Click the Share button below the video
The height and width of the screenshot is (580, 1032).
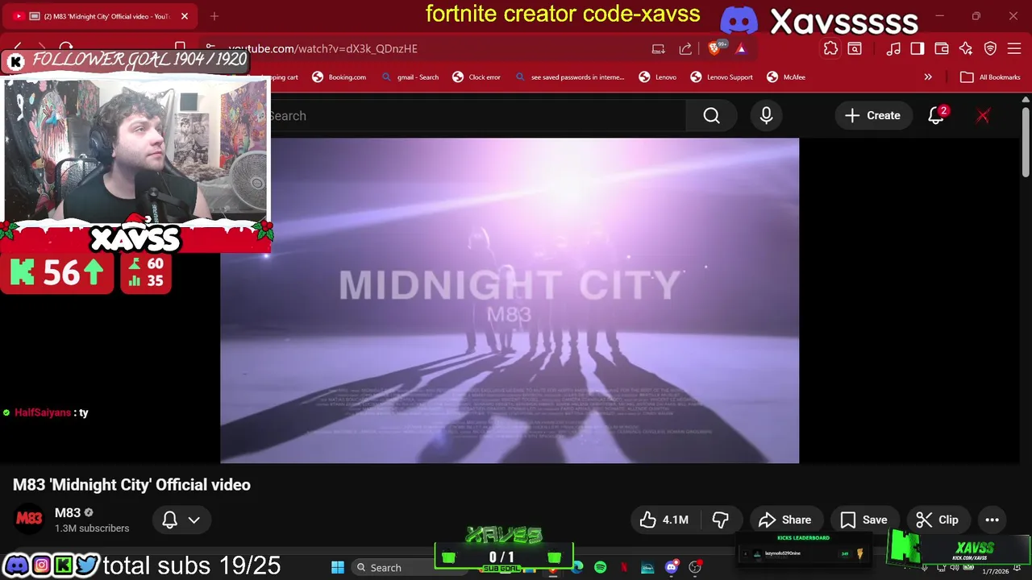(x=785, y=520)
